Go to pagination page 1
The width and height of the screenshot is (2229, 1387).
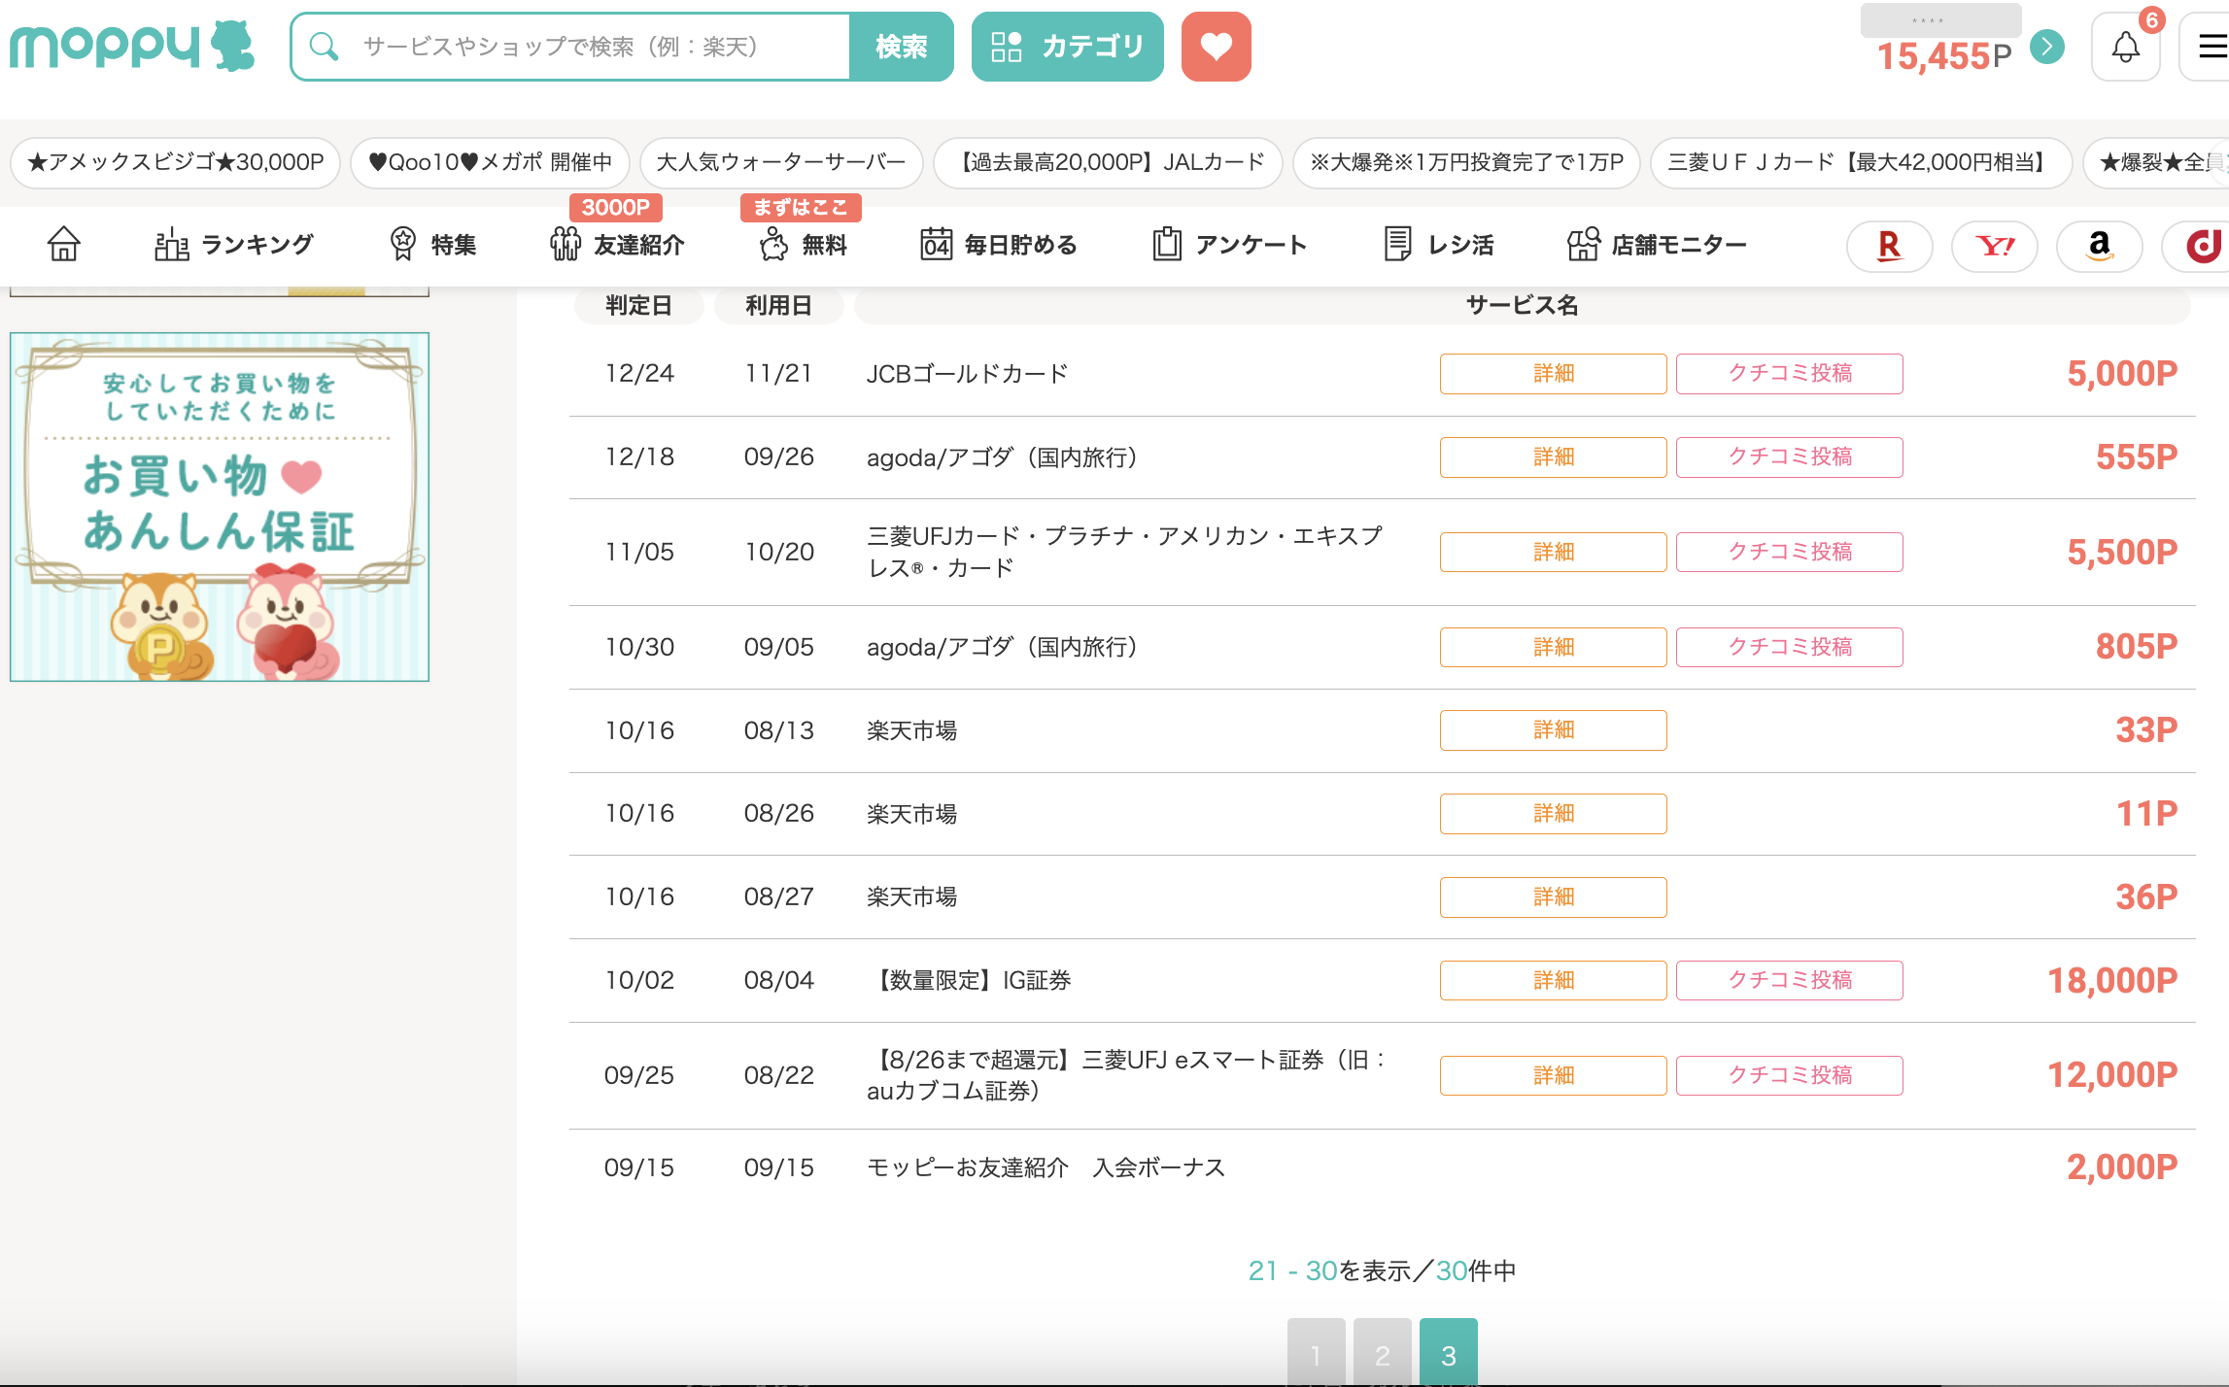coord(1316,1352)
